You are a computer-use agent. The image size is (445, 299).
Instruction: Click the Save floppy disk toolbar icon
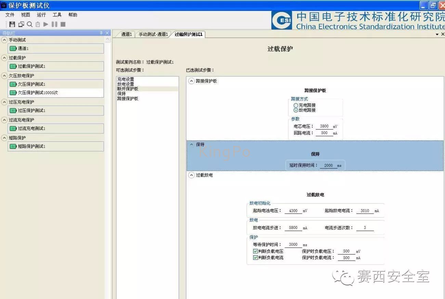(12, 24)
